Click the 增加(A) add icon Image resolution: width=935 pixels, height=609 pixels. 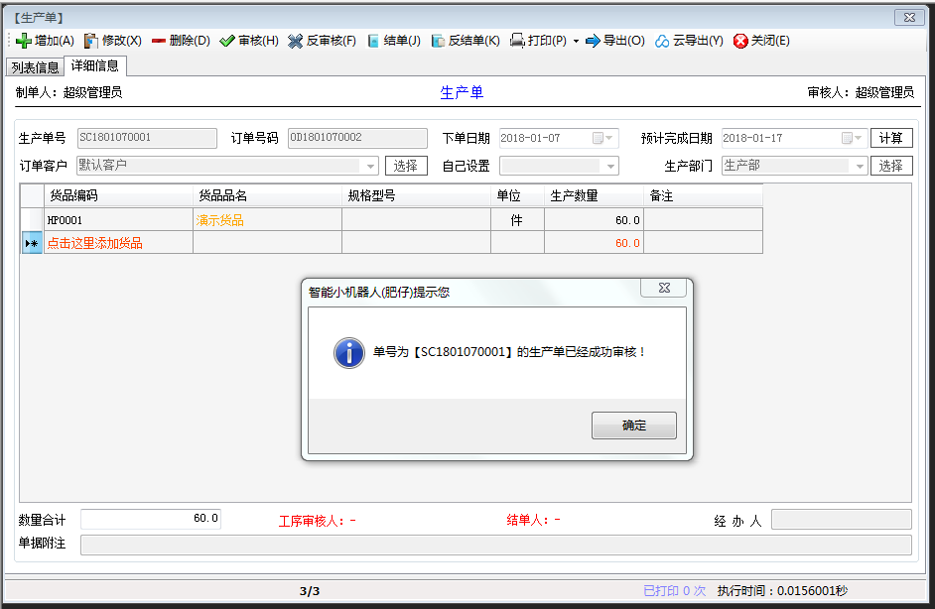pos(22,42)
